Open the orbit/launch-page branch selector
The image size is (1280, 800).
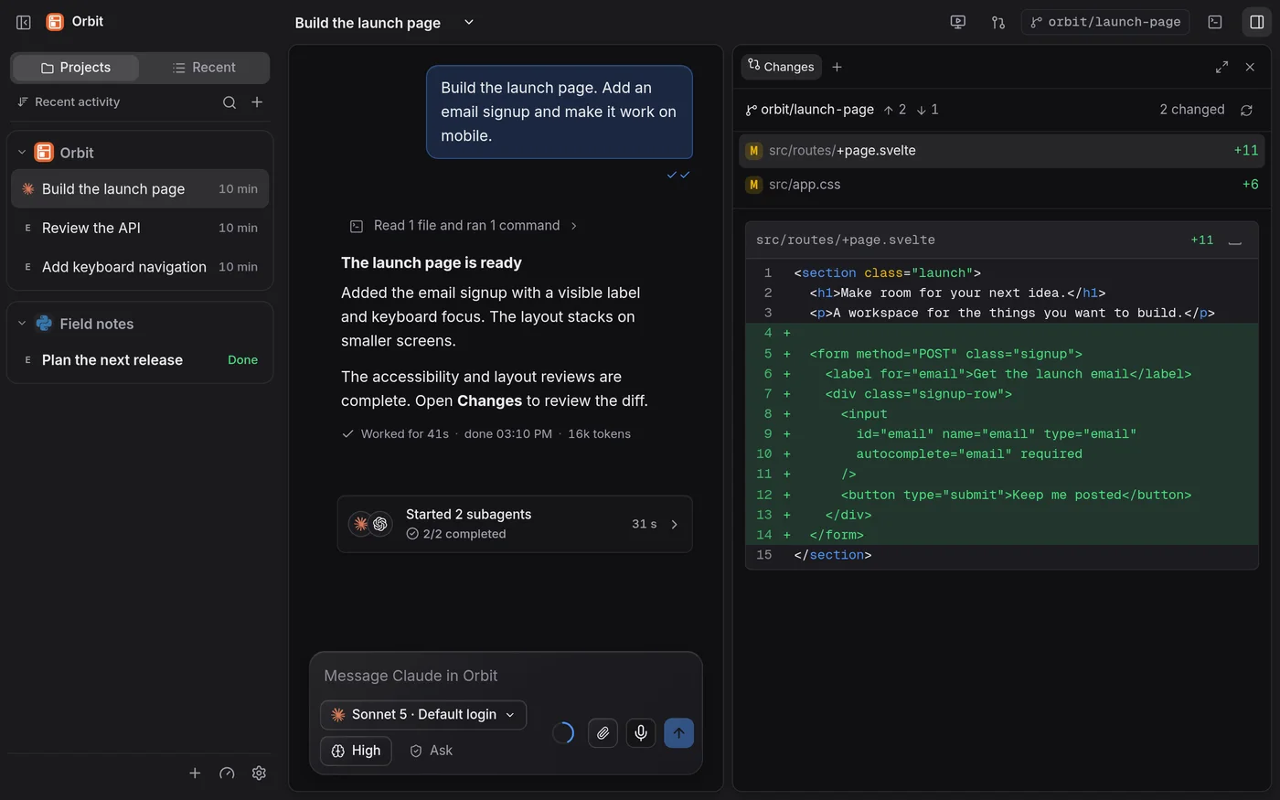coord(1105,22)
